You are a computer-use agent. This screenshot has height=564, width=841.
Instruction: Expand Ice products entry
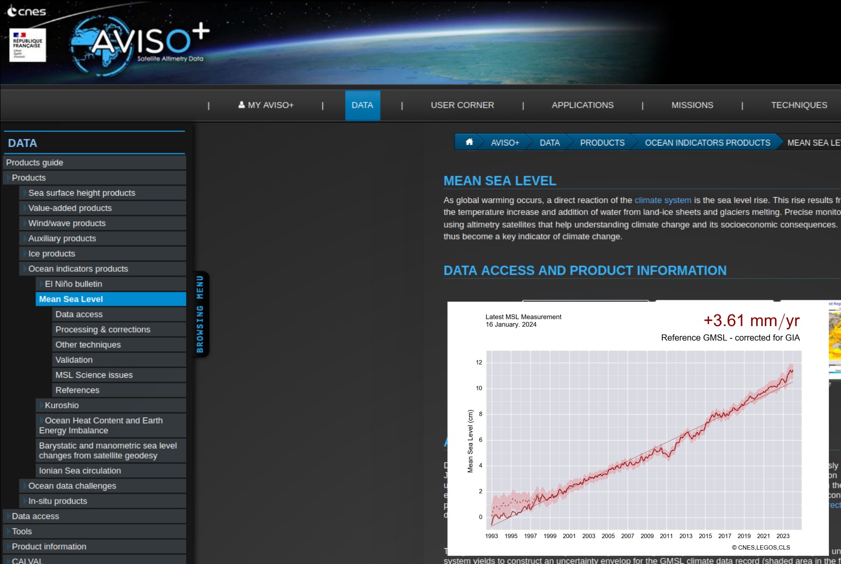[103, 254]
